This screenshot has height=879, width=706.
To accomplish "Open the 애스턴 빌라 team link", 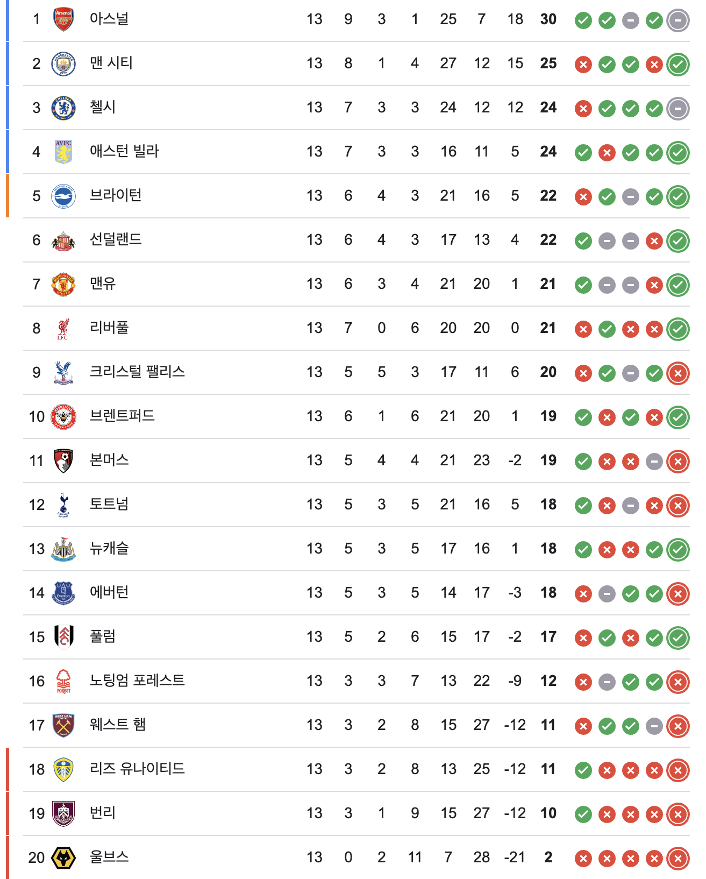I will 124,151.
